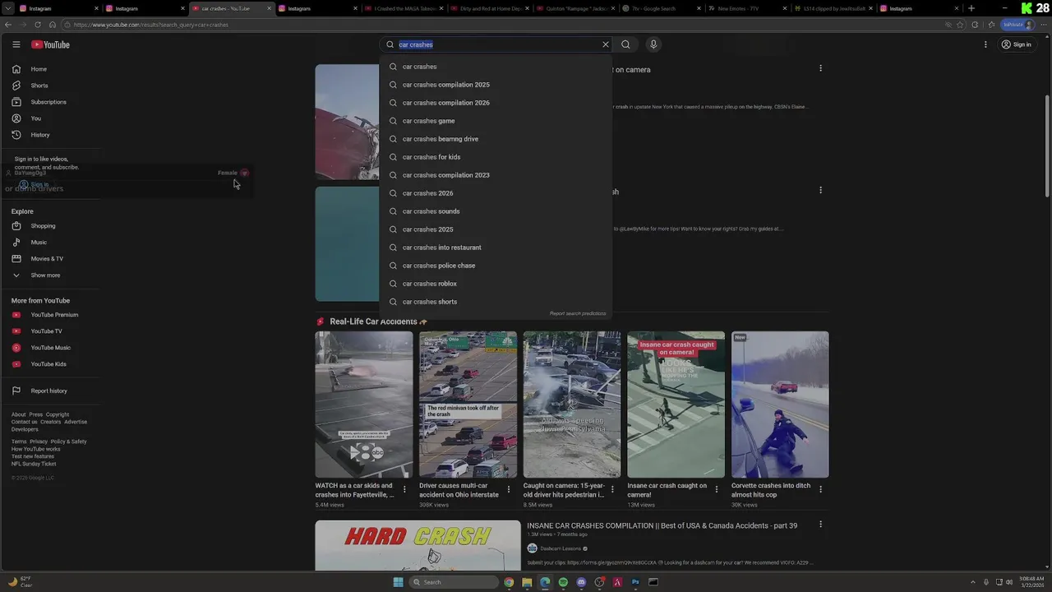This screenshot has width=1052, height=592.
Task: Select suggestion 'car crashes into restaurant'
Action: pyautogui.click(x=496, y=247)
